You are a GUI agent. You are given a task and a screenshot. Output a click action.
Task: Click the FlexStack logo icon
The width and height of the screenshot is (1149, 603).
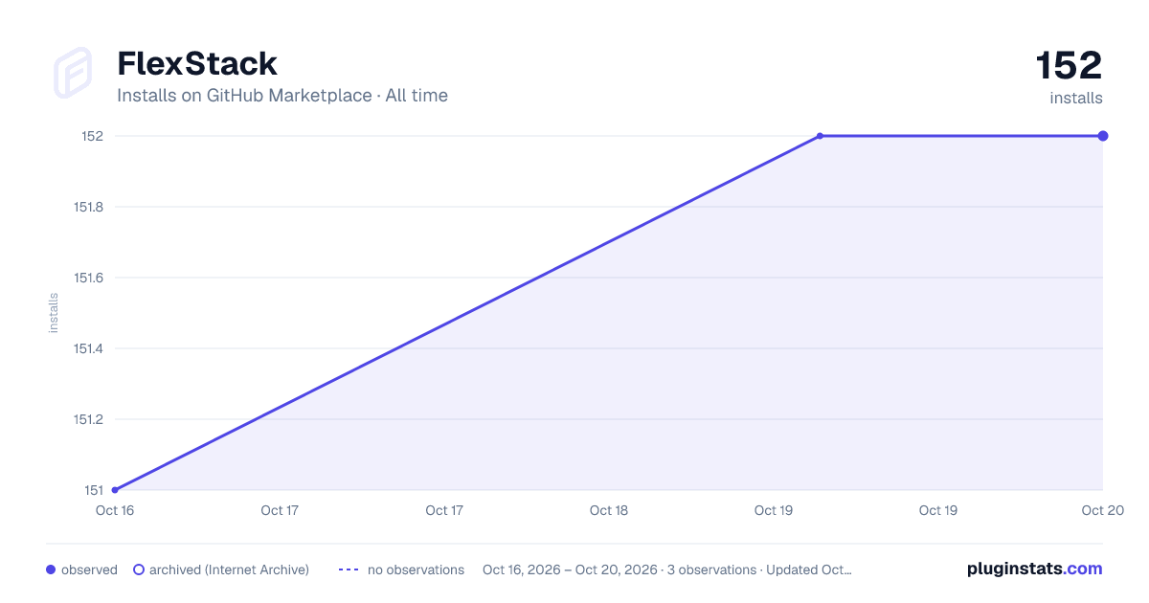click(x=73, y=73)
